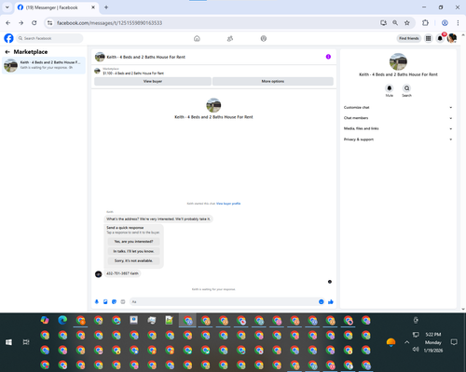Open the notifications bell
Image resolution: width=466 pixels, height=372 pixels.
click(x=440, y=38)
